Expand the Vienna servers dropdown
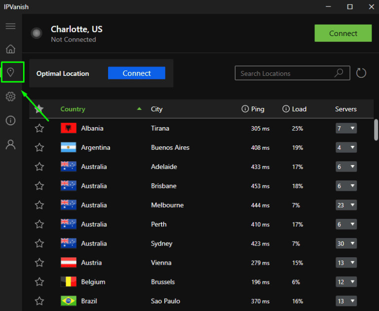Image resolution: width=379 pixels, height=311 pixels. click(346, 263)
